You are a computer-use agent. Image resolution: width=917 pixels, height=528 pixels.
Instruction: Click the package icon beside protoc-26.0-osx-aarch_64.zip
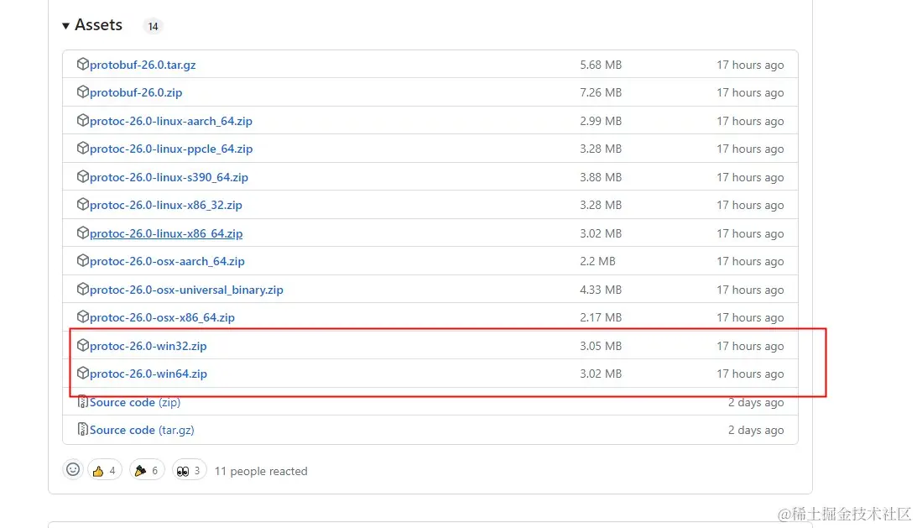click(x=83, y=260)
